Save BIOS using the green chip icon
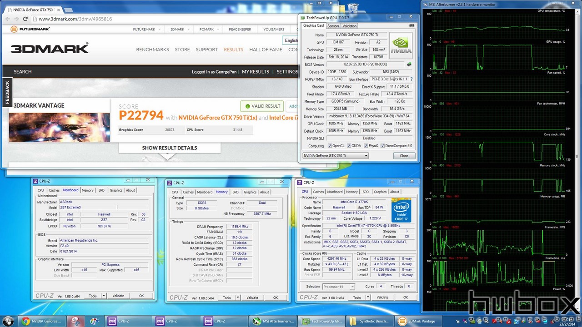 point(409,64)
